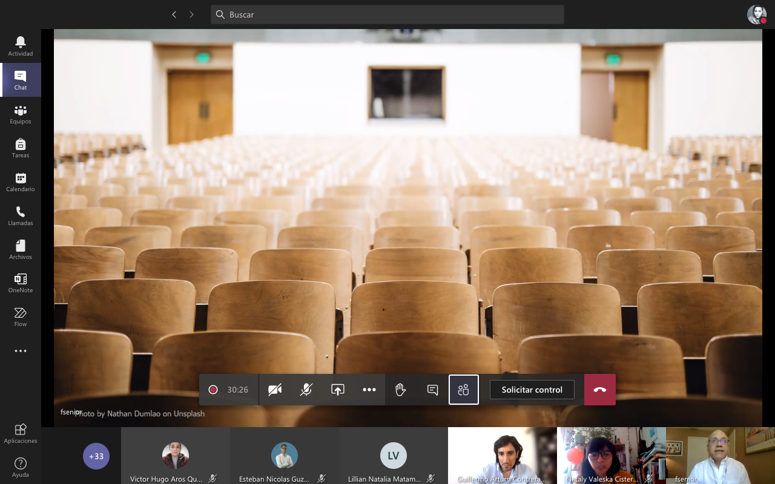Go forward with the right arrow
The image size is (775, 484).
[x=191, y=15]
